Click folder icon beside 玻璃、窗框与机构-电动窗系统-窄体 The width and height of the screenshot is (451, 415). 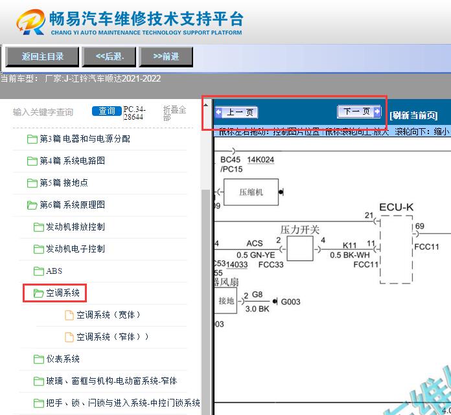38,381
